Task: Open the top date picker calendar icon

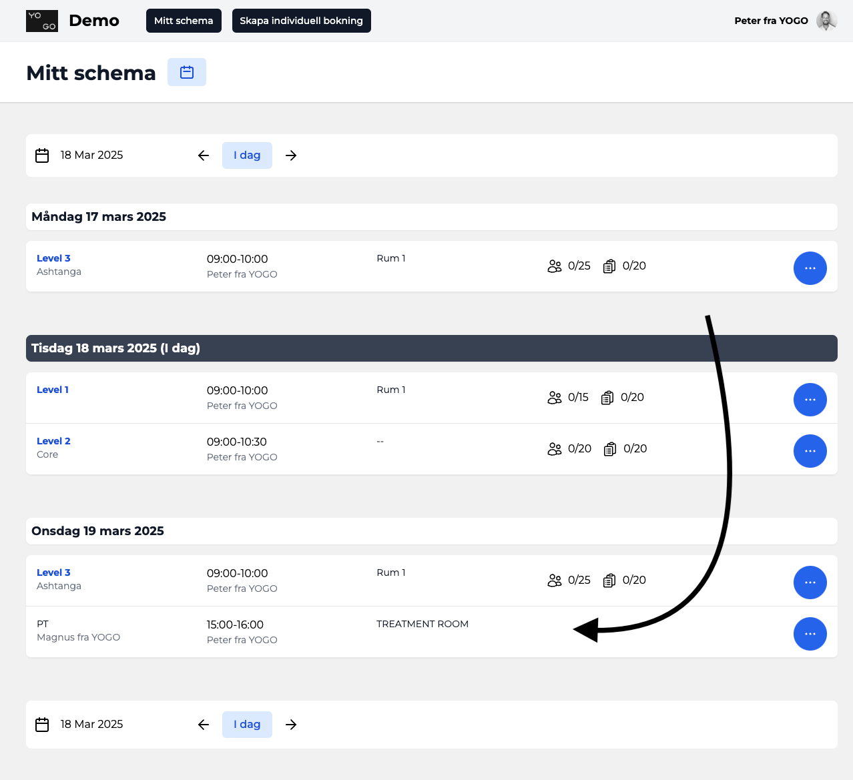Action: tap(42, 155)
